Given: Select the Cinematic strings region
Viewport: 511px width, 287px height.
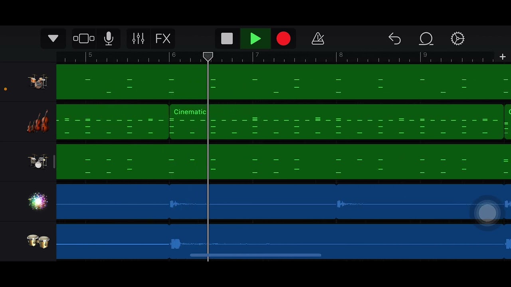Looking at the screenshot, I should click(x=336, y=122).
